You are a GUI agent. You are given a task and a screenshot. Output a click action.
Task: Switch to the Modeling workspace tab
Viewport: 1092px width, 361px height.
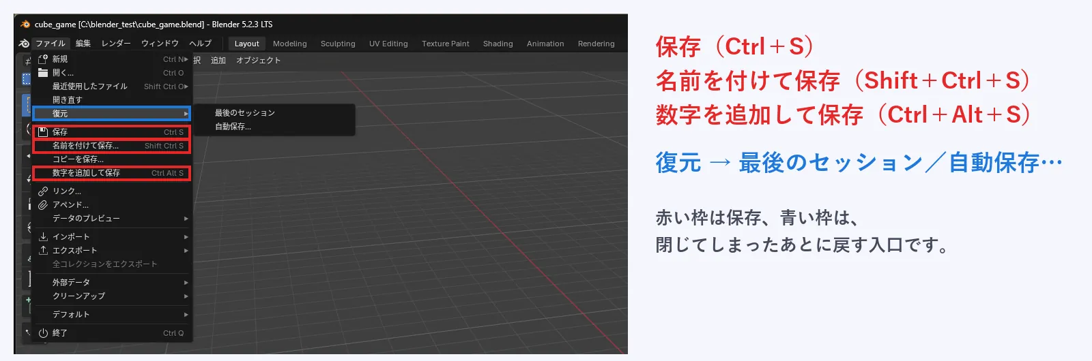tap(290, 44)
